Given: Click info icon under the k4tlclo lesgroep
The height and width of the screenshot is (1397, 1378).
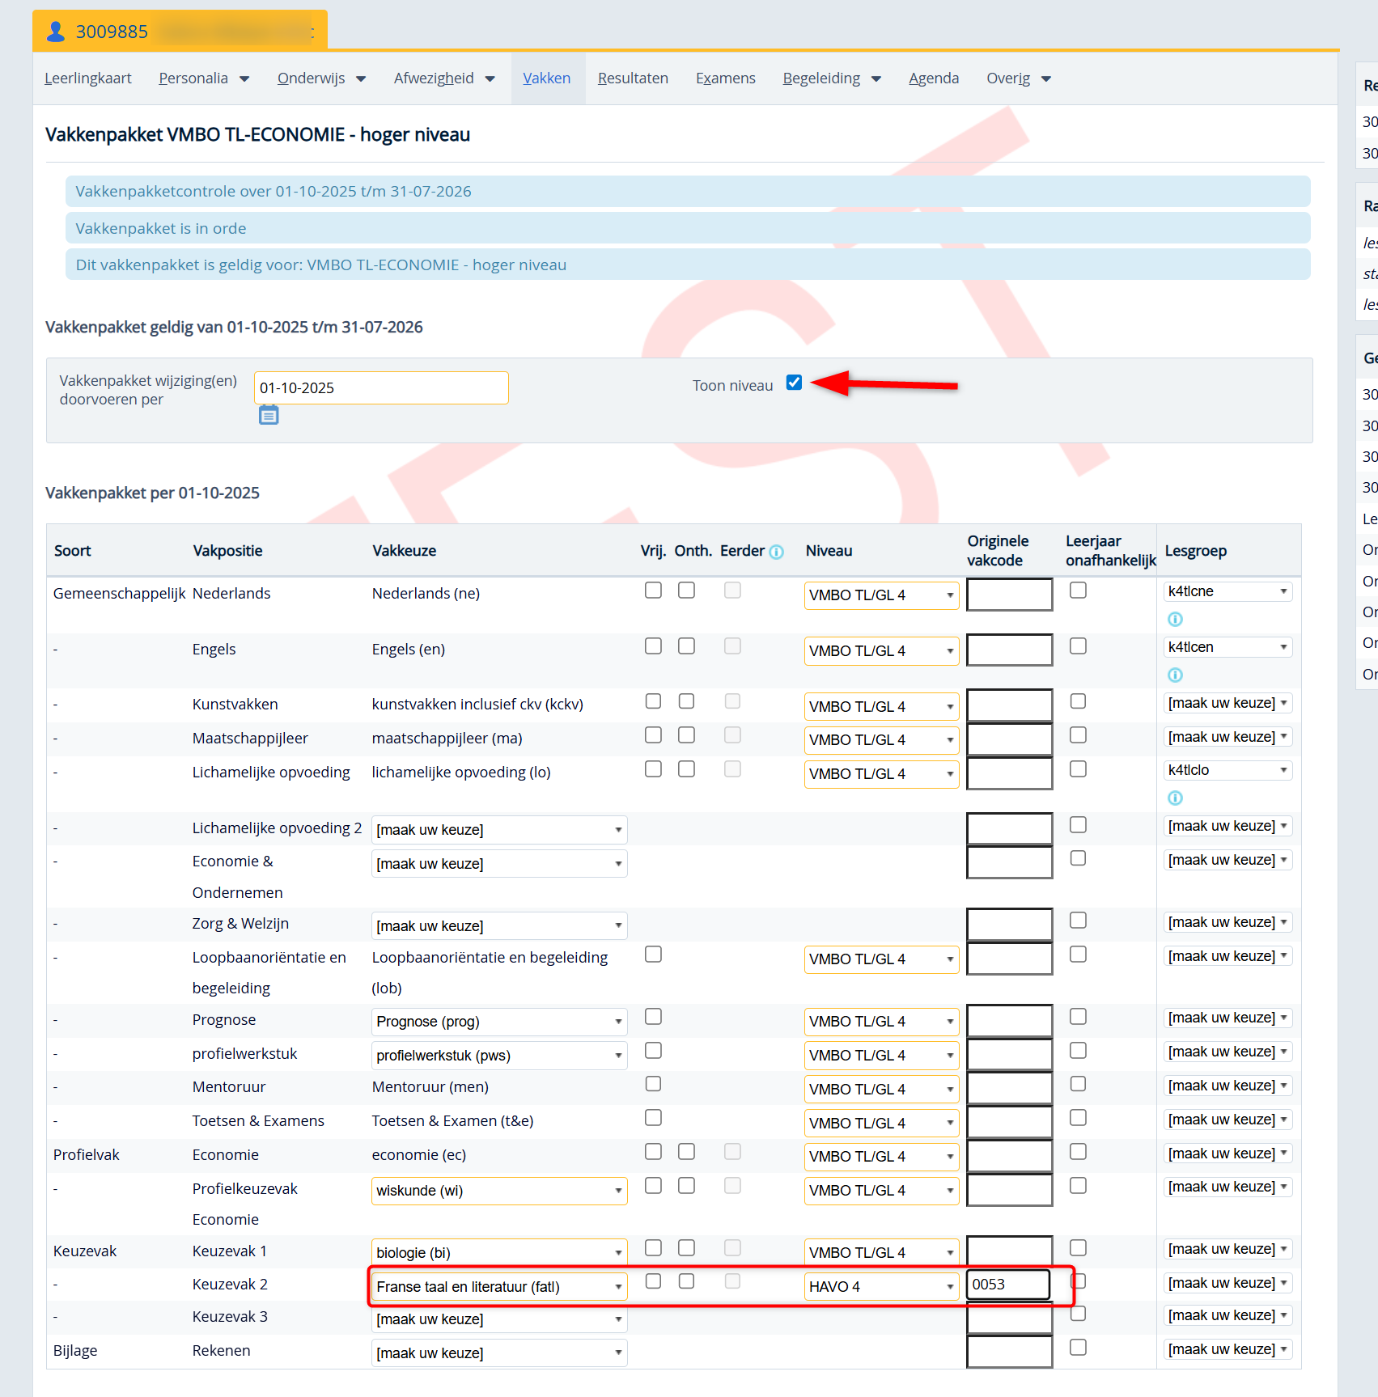Looking at the screenshot, I should coord(1175,798).
